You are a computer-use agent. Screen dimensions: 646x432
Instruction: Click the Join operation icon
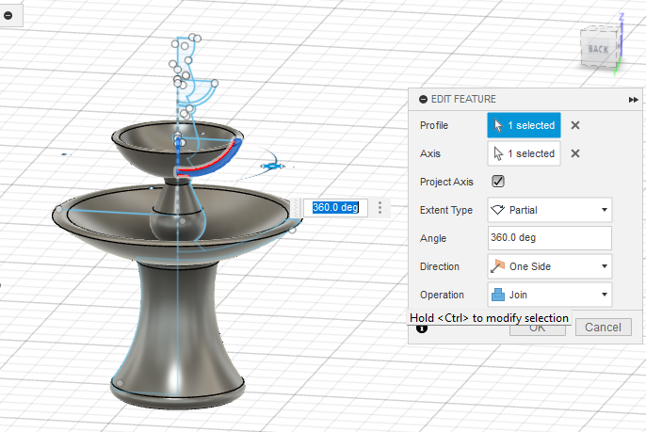click(x=498, y=295)
